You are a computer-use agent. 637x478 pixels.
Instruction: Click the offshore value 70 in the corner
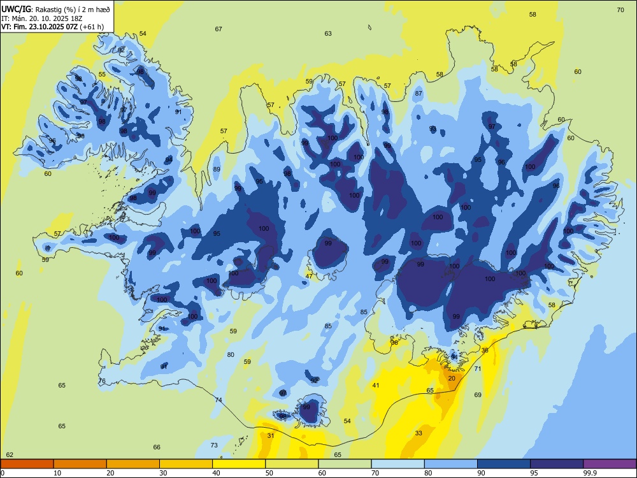point(620,10)
